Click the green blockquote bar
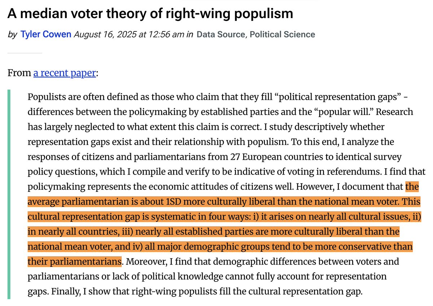This screenshot has width=433, height=306. [9, 194]
